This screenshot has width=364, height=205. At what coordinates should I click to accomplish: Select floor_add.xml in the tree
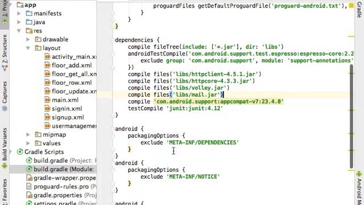(72, 65)
